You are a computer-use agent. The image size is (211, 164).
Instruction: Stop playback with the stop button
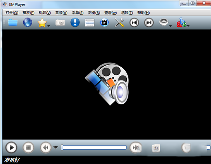(x=28, y=147)
